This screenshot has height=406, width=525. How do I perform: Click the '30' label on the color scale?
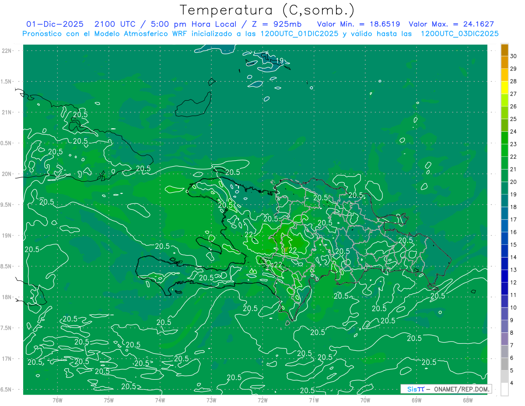514,56
